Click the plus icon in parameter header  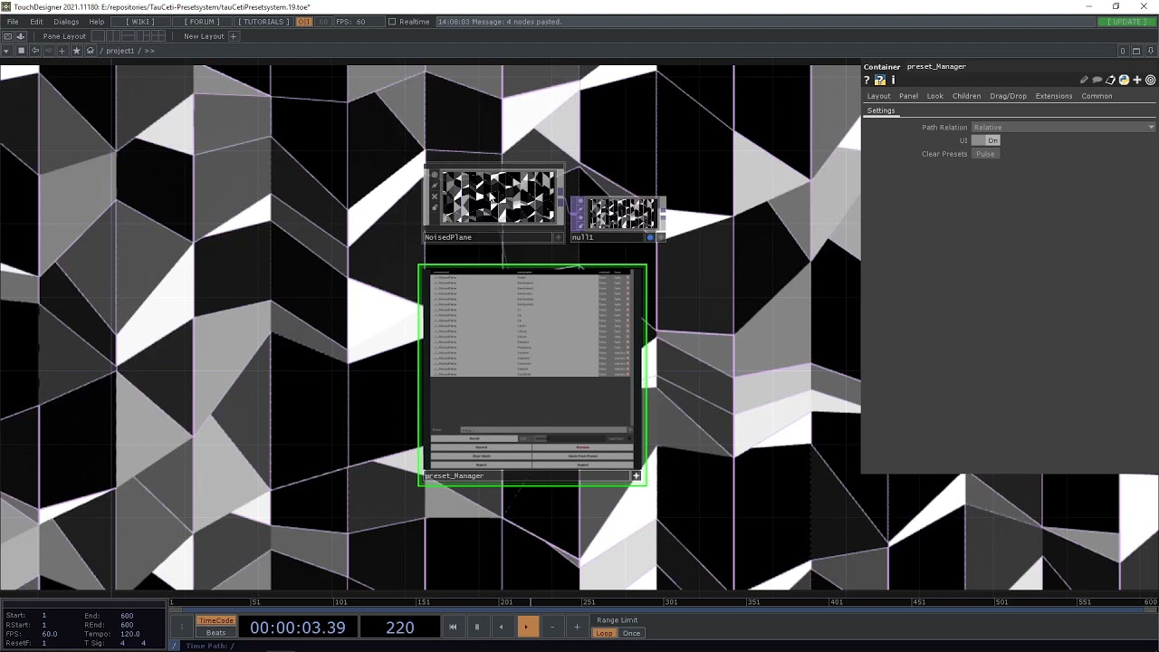point(1137,80)
